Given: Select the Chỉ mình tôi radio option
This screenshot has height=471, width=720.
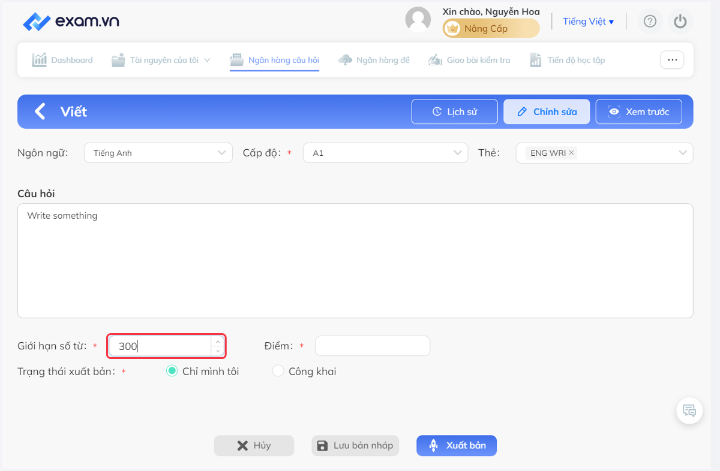Looking at the screenshot, I should tap(172, 372).
